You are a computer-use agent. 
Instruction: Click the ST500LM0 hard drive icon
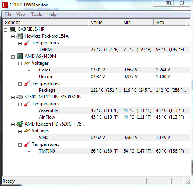click(x=20, y=97)
